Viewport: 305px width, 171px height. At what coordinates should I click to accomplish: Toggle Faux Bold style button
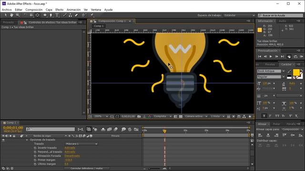[x=264, y=116]
